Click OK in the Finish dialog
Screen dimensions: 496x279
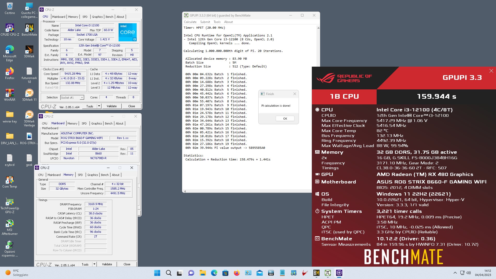pyautogui.click(x=285, y=119)
